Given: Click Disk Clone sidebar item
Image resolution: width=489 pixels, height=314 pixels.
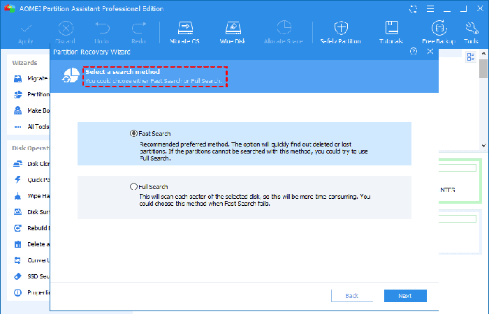Looking at the screenshot, I should 31,164.
